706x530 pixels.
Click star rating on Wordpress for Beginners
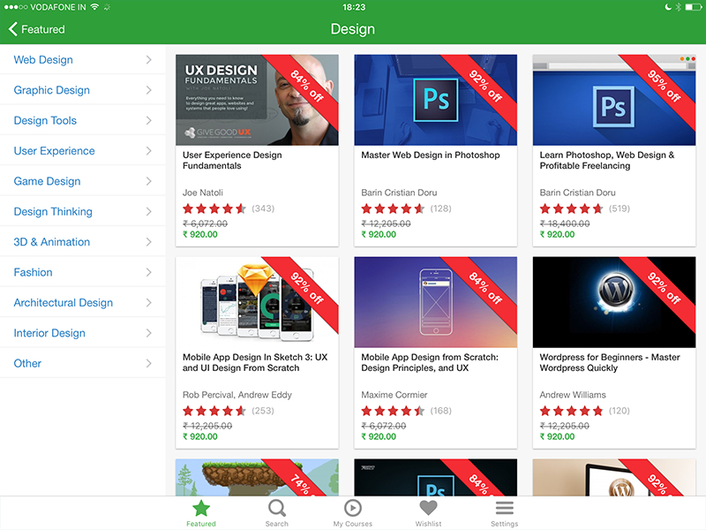point(571,411)
